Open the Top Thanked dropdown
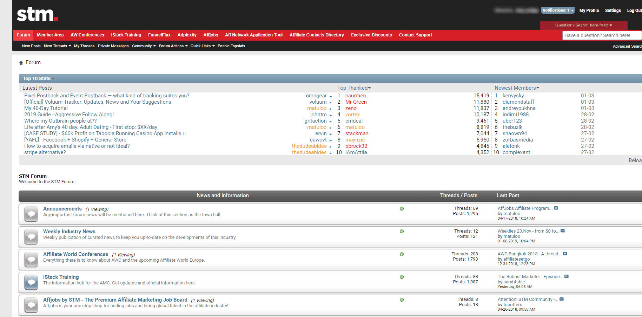The height and width of the screenshot is (317, 642). [x=354, y=88]
